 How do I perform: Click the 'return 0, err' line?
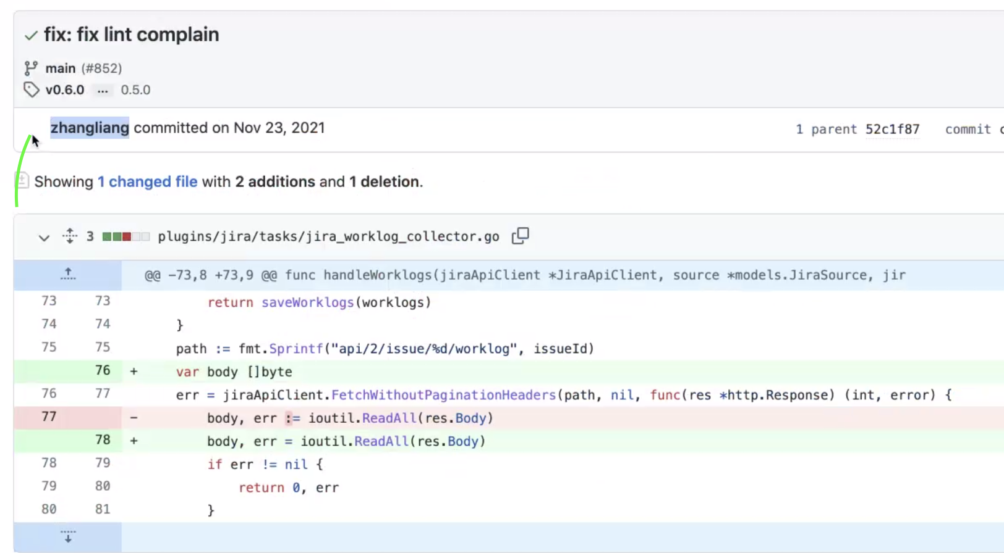[x=289, y=488]
